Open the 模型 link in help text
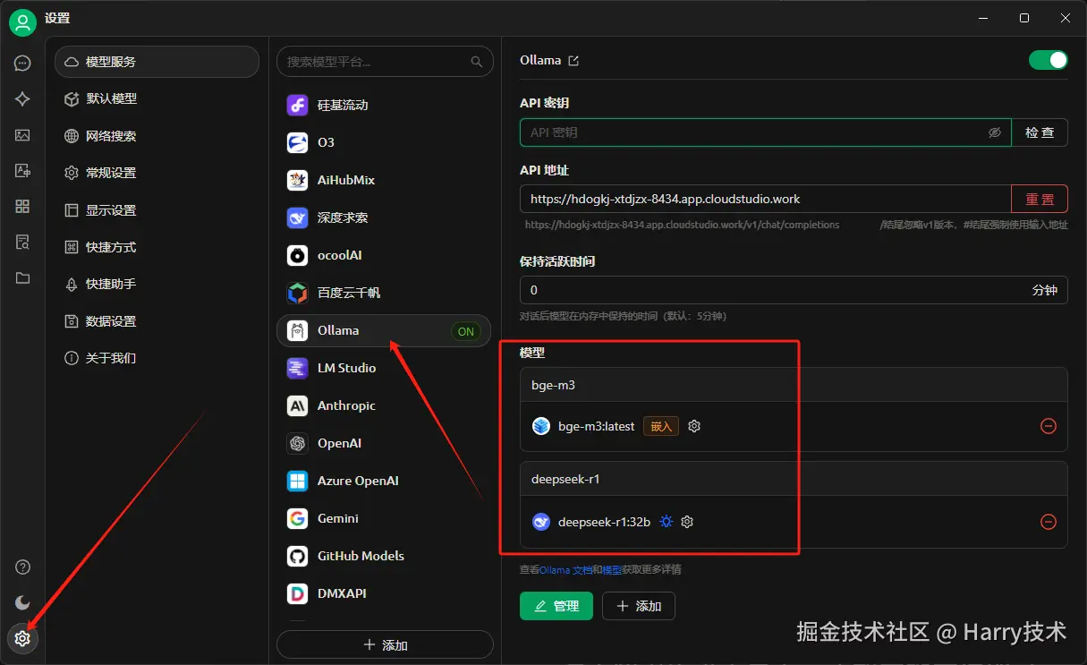Image resolution: width=1087 pixels, height=665 pixels. pos(611,570)
